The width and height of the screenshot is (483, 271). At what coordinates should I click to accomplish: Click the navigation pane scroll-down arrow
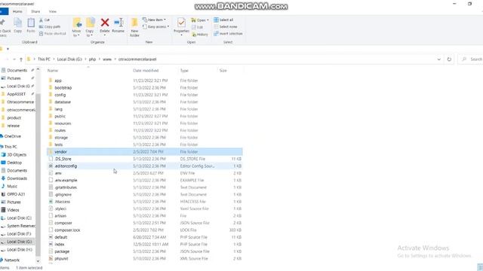tap(38, 261)
